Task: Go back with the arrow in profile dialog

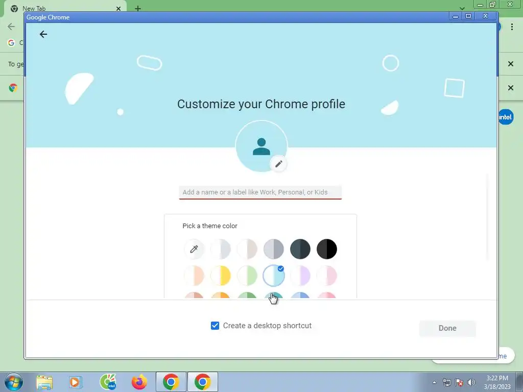Action: [43, 34]
